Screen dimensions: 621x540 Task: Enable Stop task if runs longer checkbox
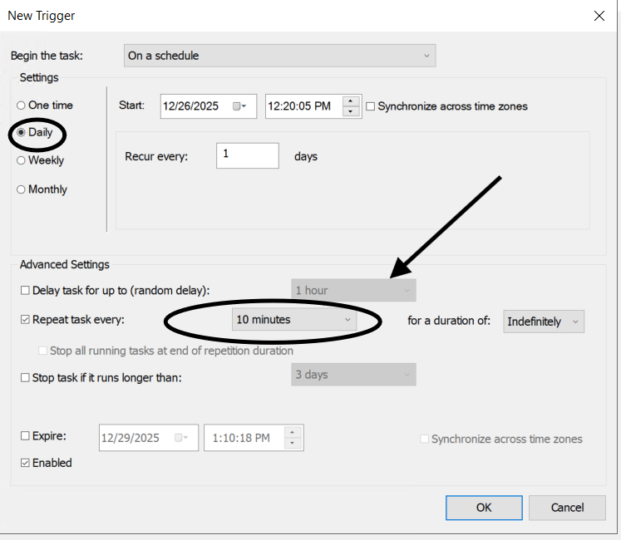(x=25, y=378)
